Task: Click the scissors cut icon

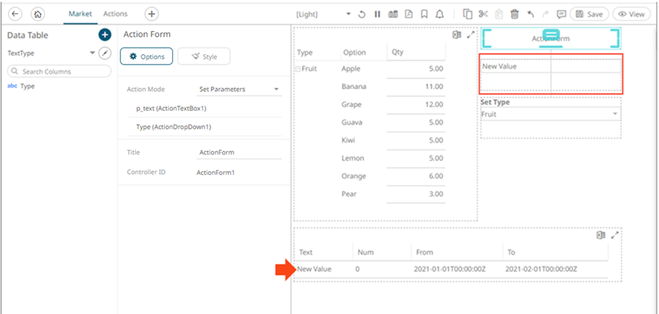Action: [x=483, y=14]
